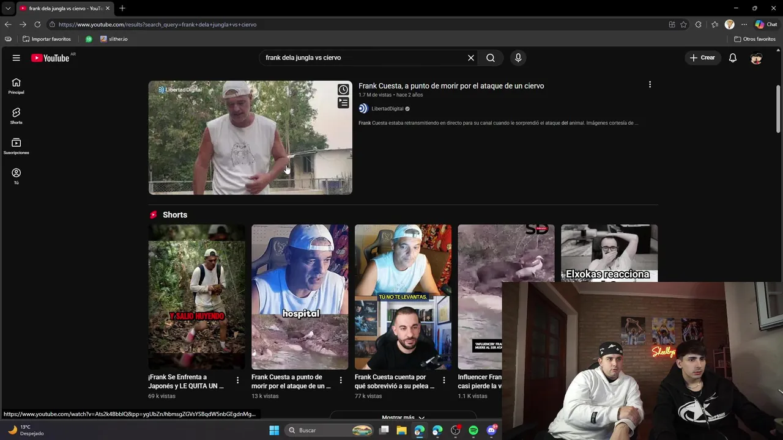The height and width of the screenshot is (440, 783).
Task: Go to YouTube home via the logo
Action: tap(50, 58)
